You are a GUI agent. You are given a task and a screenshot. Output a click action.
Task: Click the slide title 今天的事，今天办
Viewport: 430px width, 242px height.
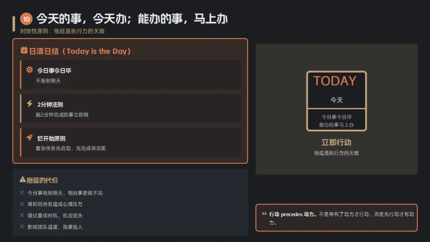click(x=132, y=19)
